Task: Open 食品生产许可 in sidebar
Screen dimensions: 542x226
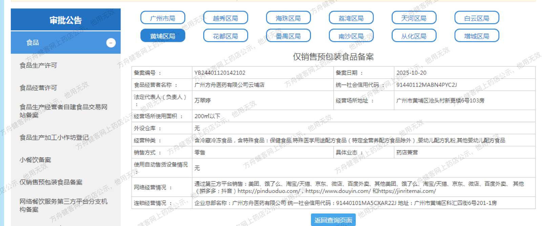Action: tap(38, 65)
